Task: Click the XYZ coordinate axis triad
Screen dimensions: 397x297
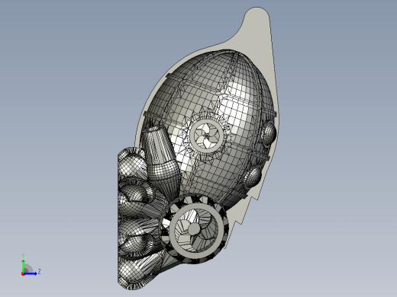Action: [31, 265]
